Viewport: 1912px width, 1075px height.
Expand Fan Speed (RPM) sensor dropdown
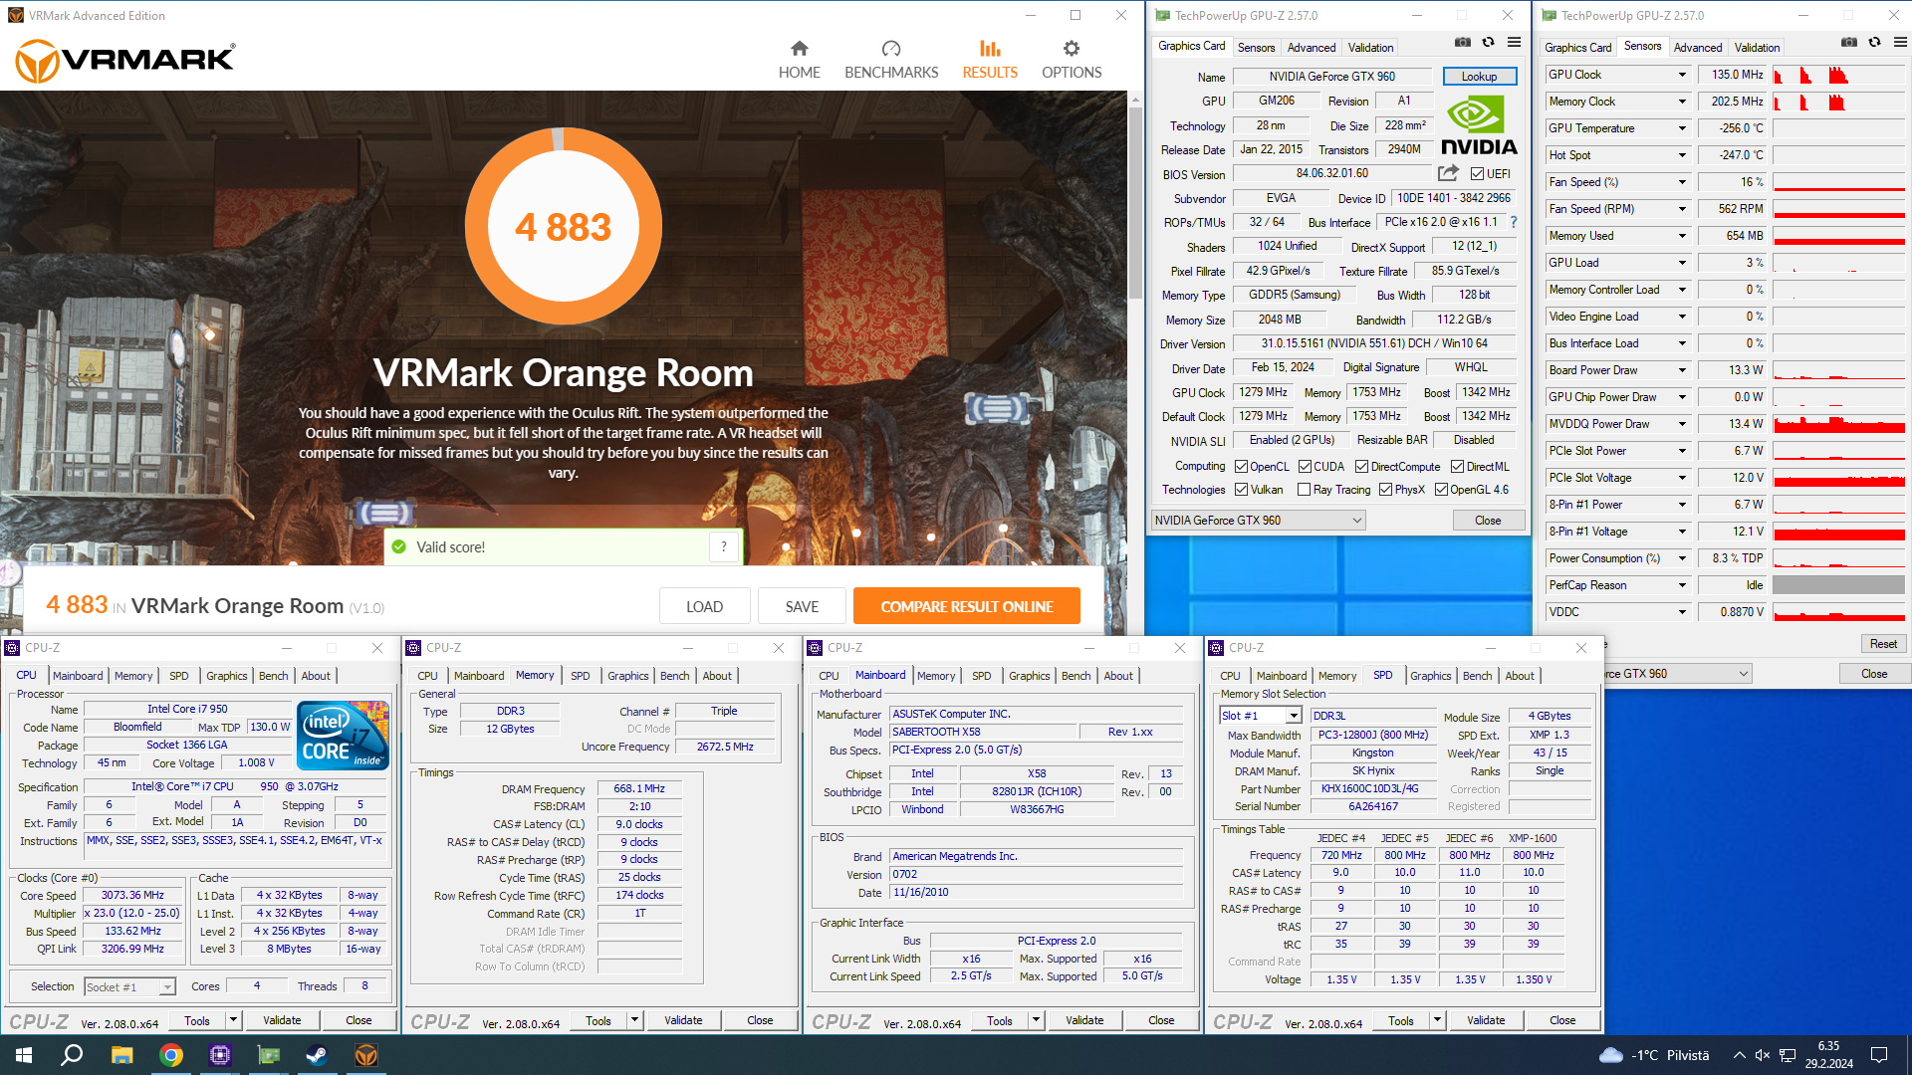click(x=1682, y=209)
